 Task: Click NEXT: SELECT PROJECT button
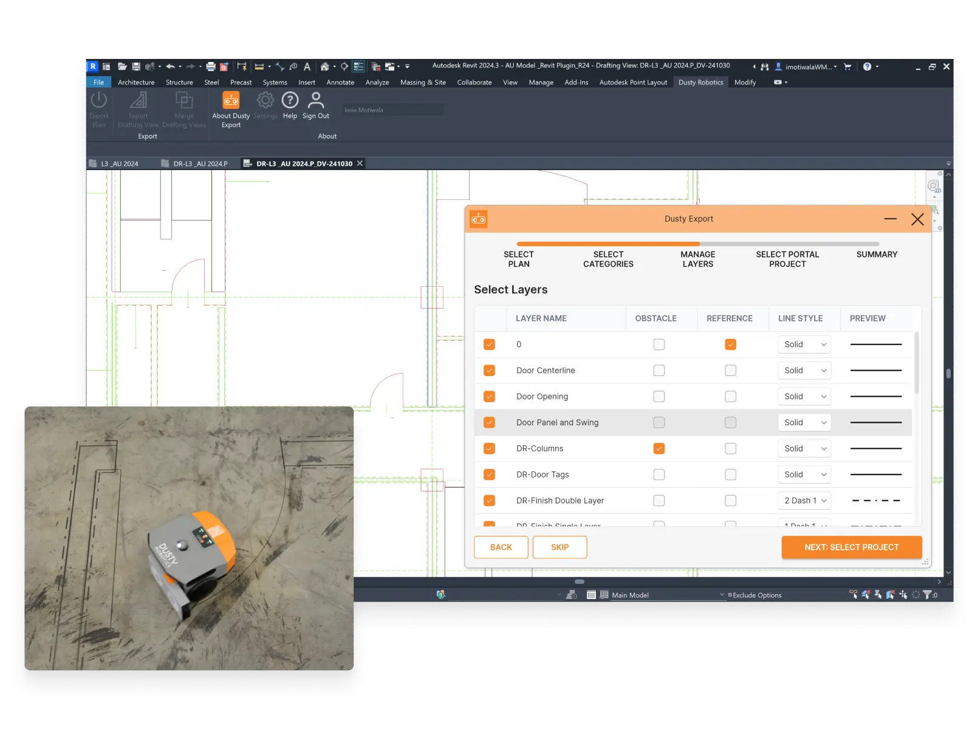(x=852, y=547)
